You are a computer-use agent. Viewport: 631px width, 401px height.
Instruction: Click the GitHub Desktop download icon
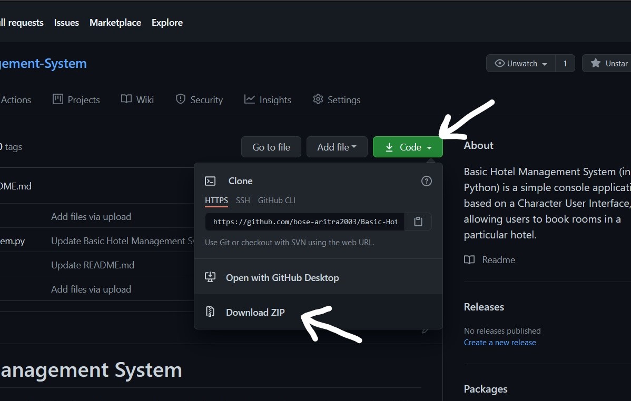(210, 277)
